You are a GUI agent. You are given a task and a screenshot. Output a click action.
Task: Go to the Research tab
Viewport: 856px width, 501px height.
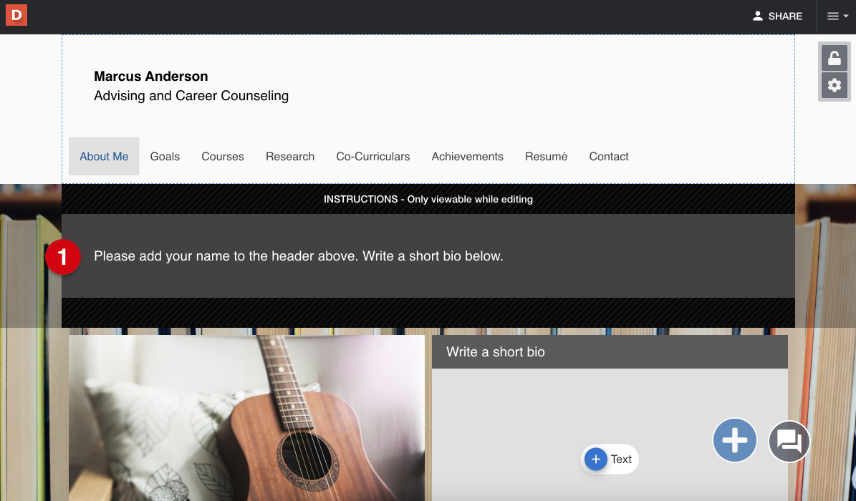pos(290,157)
